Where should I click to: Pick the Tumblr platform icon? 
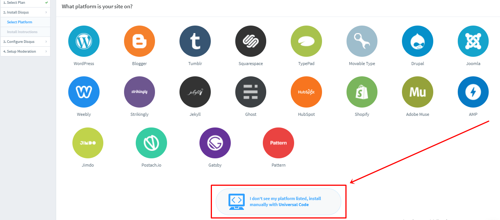click(x=195, y=41)
